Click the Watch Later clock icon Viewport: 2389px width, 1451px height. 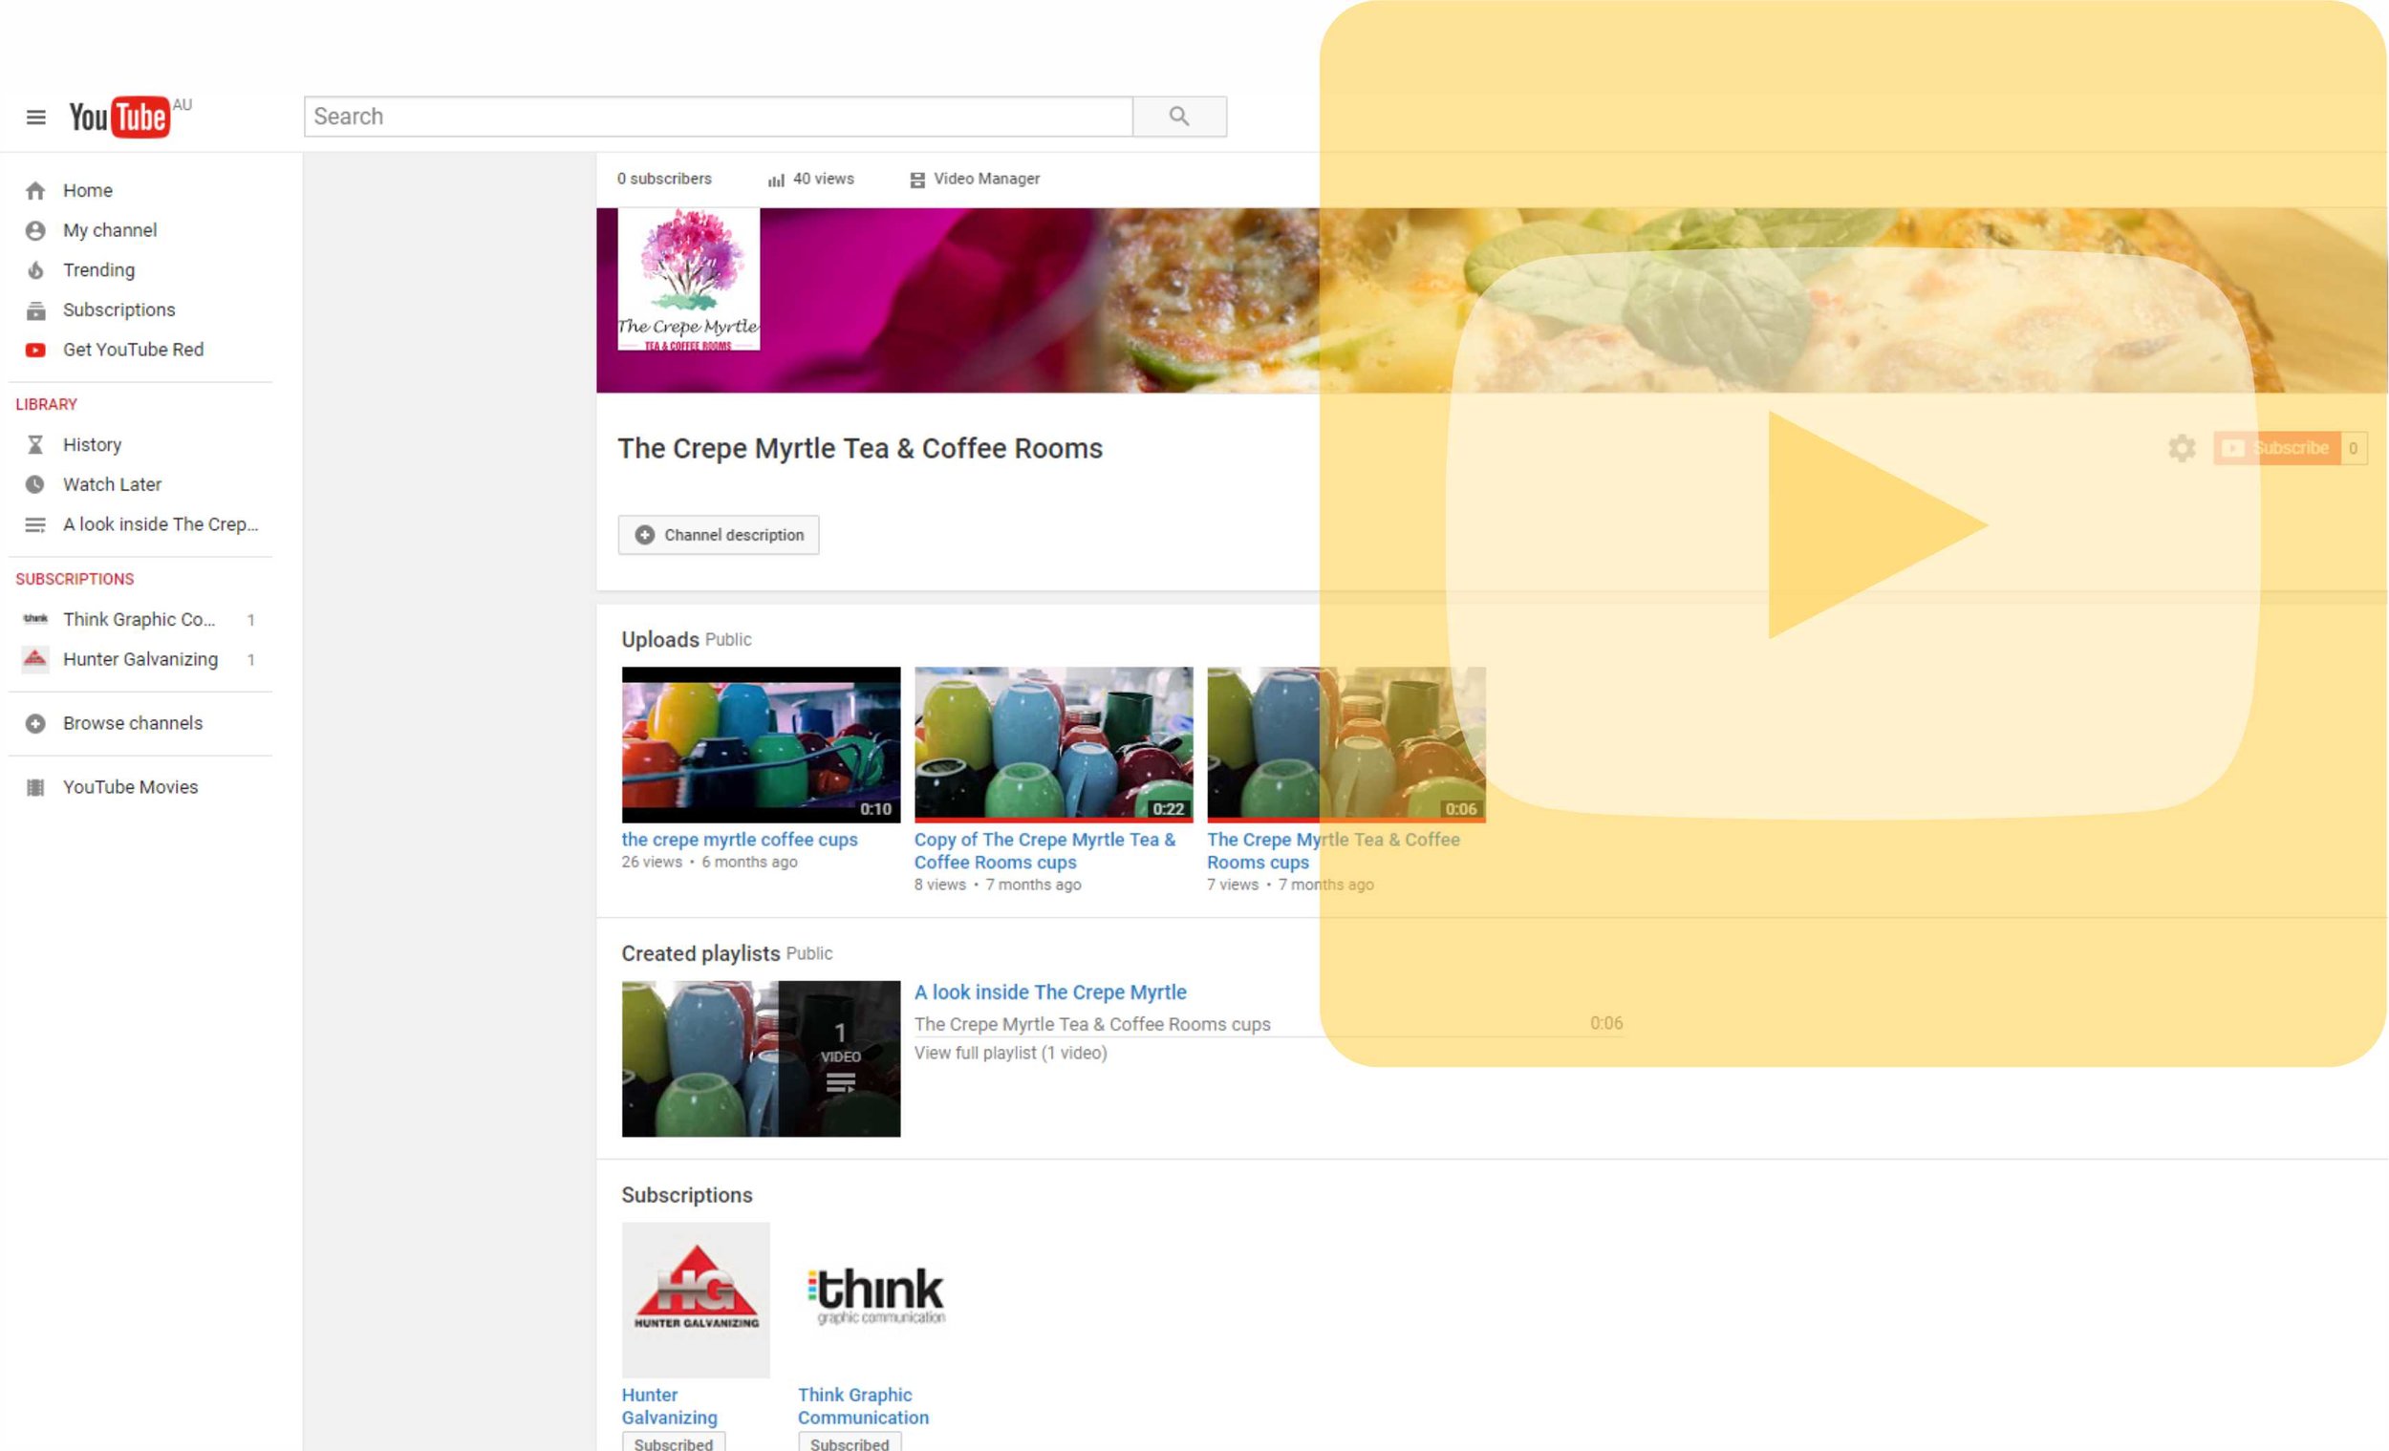[x=36, y=484]
